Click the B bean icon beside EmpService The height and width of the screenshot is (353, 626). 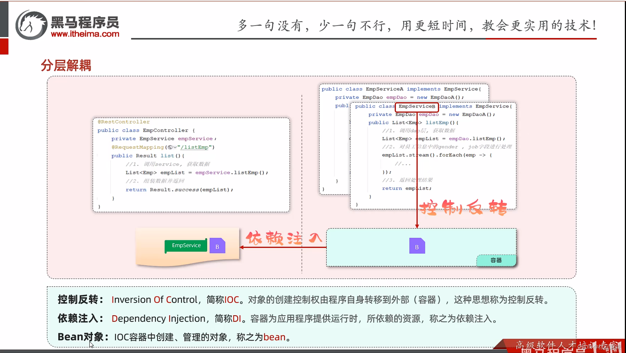tap(217, 245)
